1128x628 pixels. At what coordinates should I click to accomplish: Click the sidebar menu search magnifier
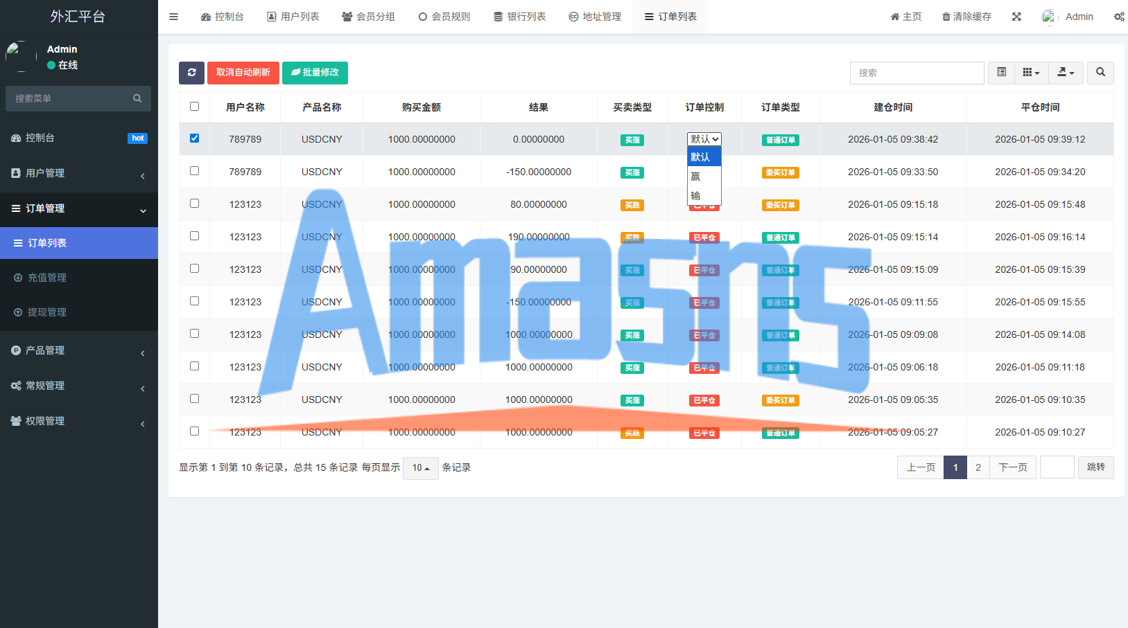pyautogui.click(x=137, y=98)
